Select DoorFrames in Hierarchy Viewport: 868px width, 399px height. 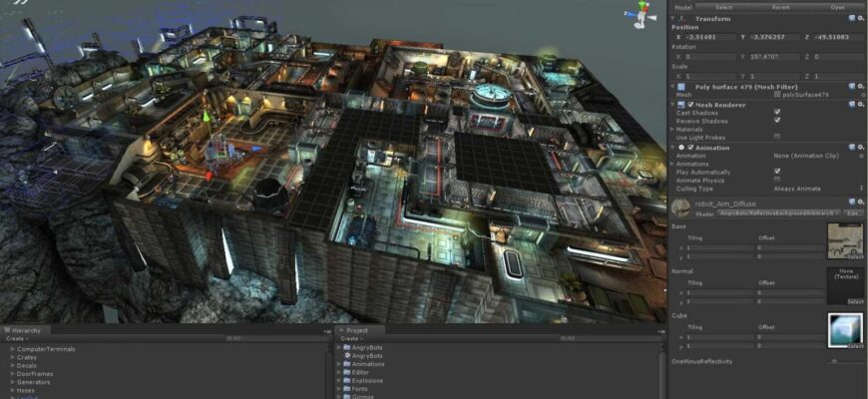tap(35, 374)
